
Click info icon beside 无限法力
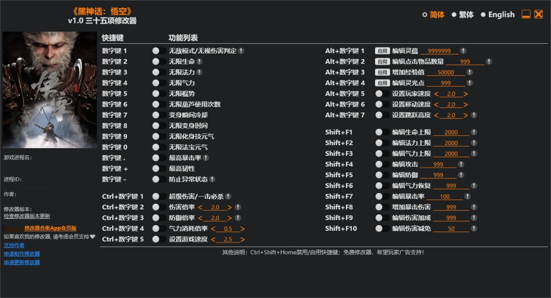[x=199, y=72]
